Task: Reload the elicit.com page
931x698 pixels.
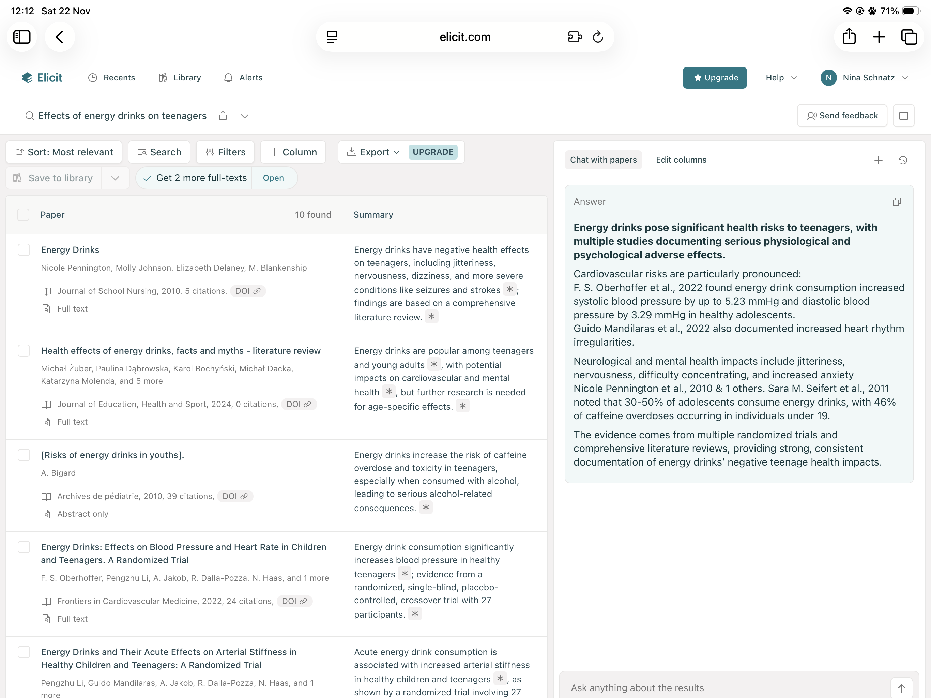Action: click(x=598, y=37)
